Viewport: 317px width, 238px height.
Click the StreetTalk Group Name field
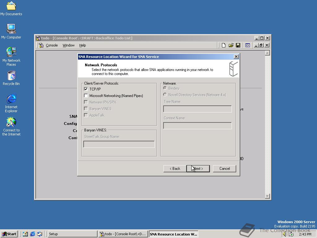click(x=119, y=144)
